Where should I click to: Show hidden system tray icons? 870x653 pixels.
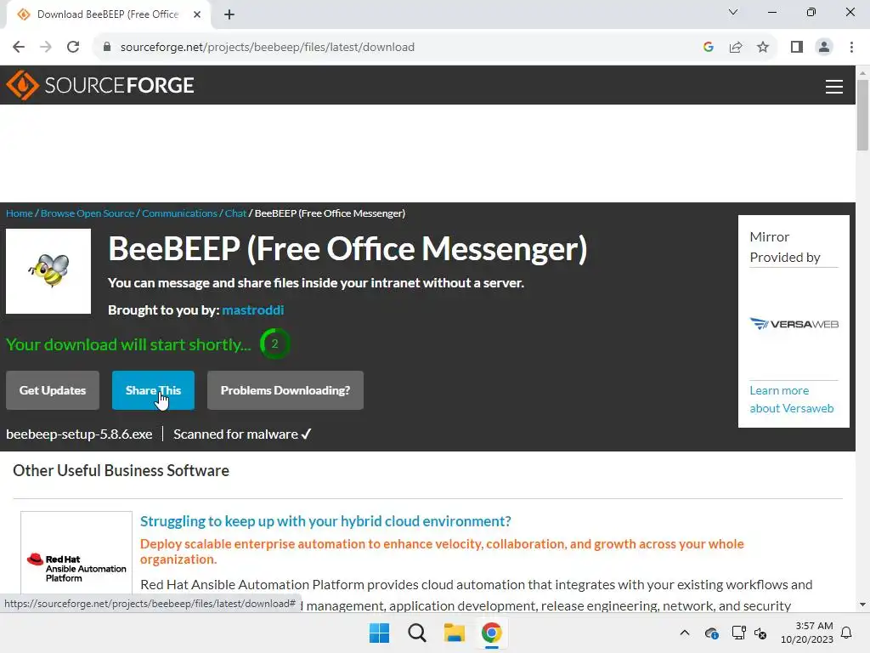pos(685,633)
